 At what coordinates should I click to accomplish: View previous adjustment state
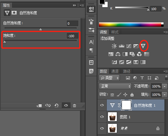(x=48, y=105)
